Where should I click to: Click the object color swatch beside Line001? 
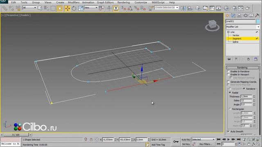coord(258,21)
